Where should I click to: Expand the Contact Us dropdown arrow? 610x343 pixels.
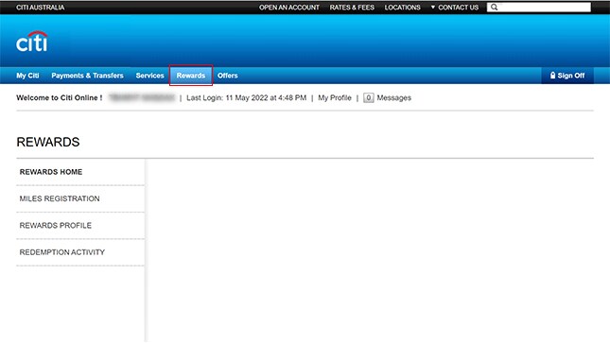click(x=432, y=7)
